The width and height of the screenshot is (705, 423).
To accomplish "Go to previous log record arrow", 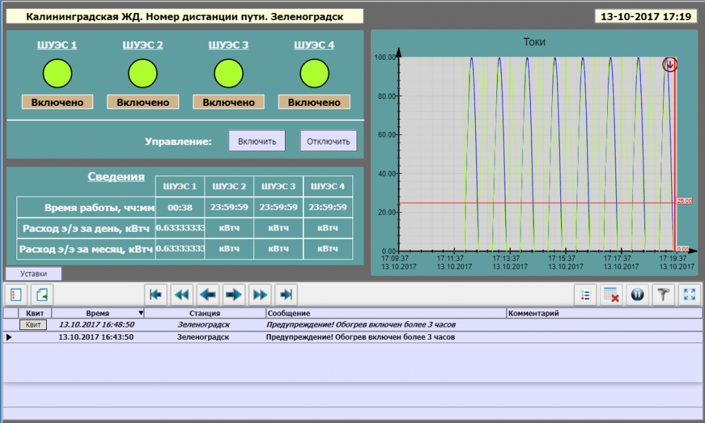I will coord(208,294).
